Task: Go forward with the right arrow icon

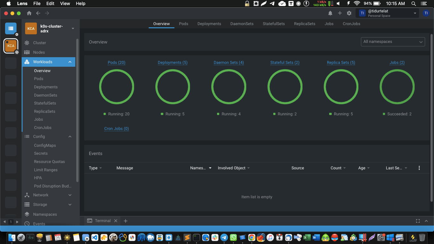Action: tap(47, 13)
